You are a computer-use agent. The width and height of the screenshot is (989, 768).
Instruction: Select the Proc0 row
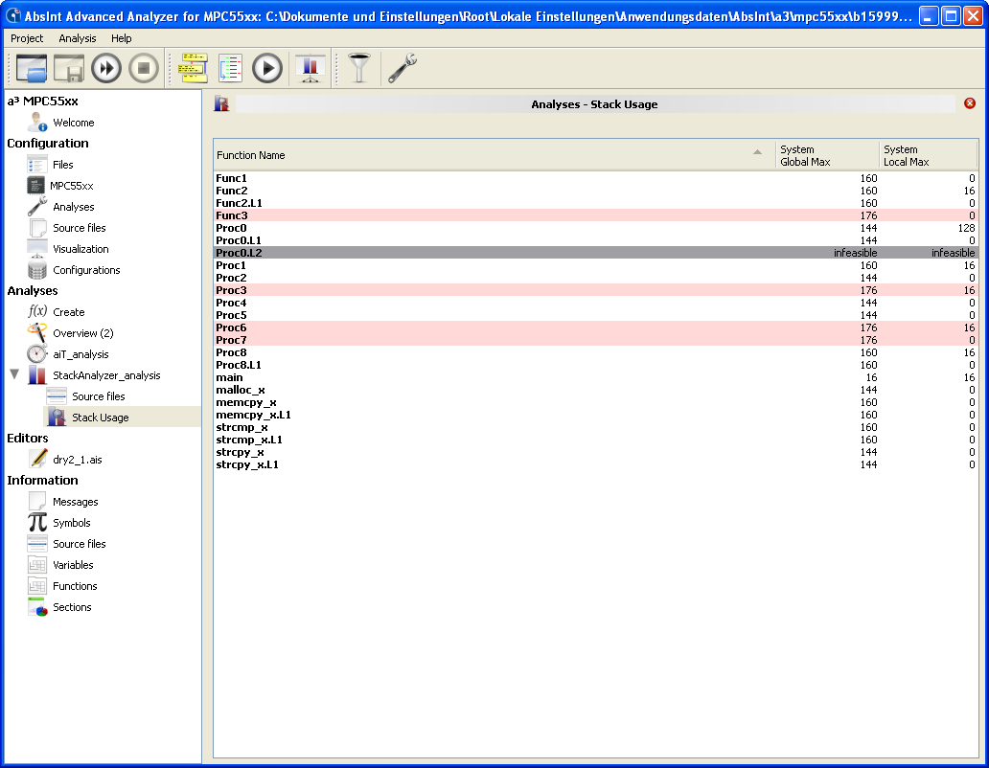[x=596, y=228]
